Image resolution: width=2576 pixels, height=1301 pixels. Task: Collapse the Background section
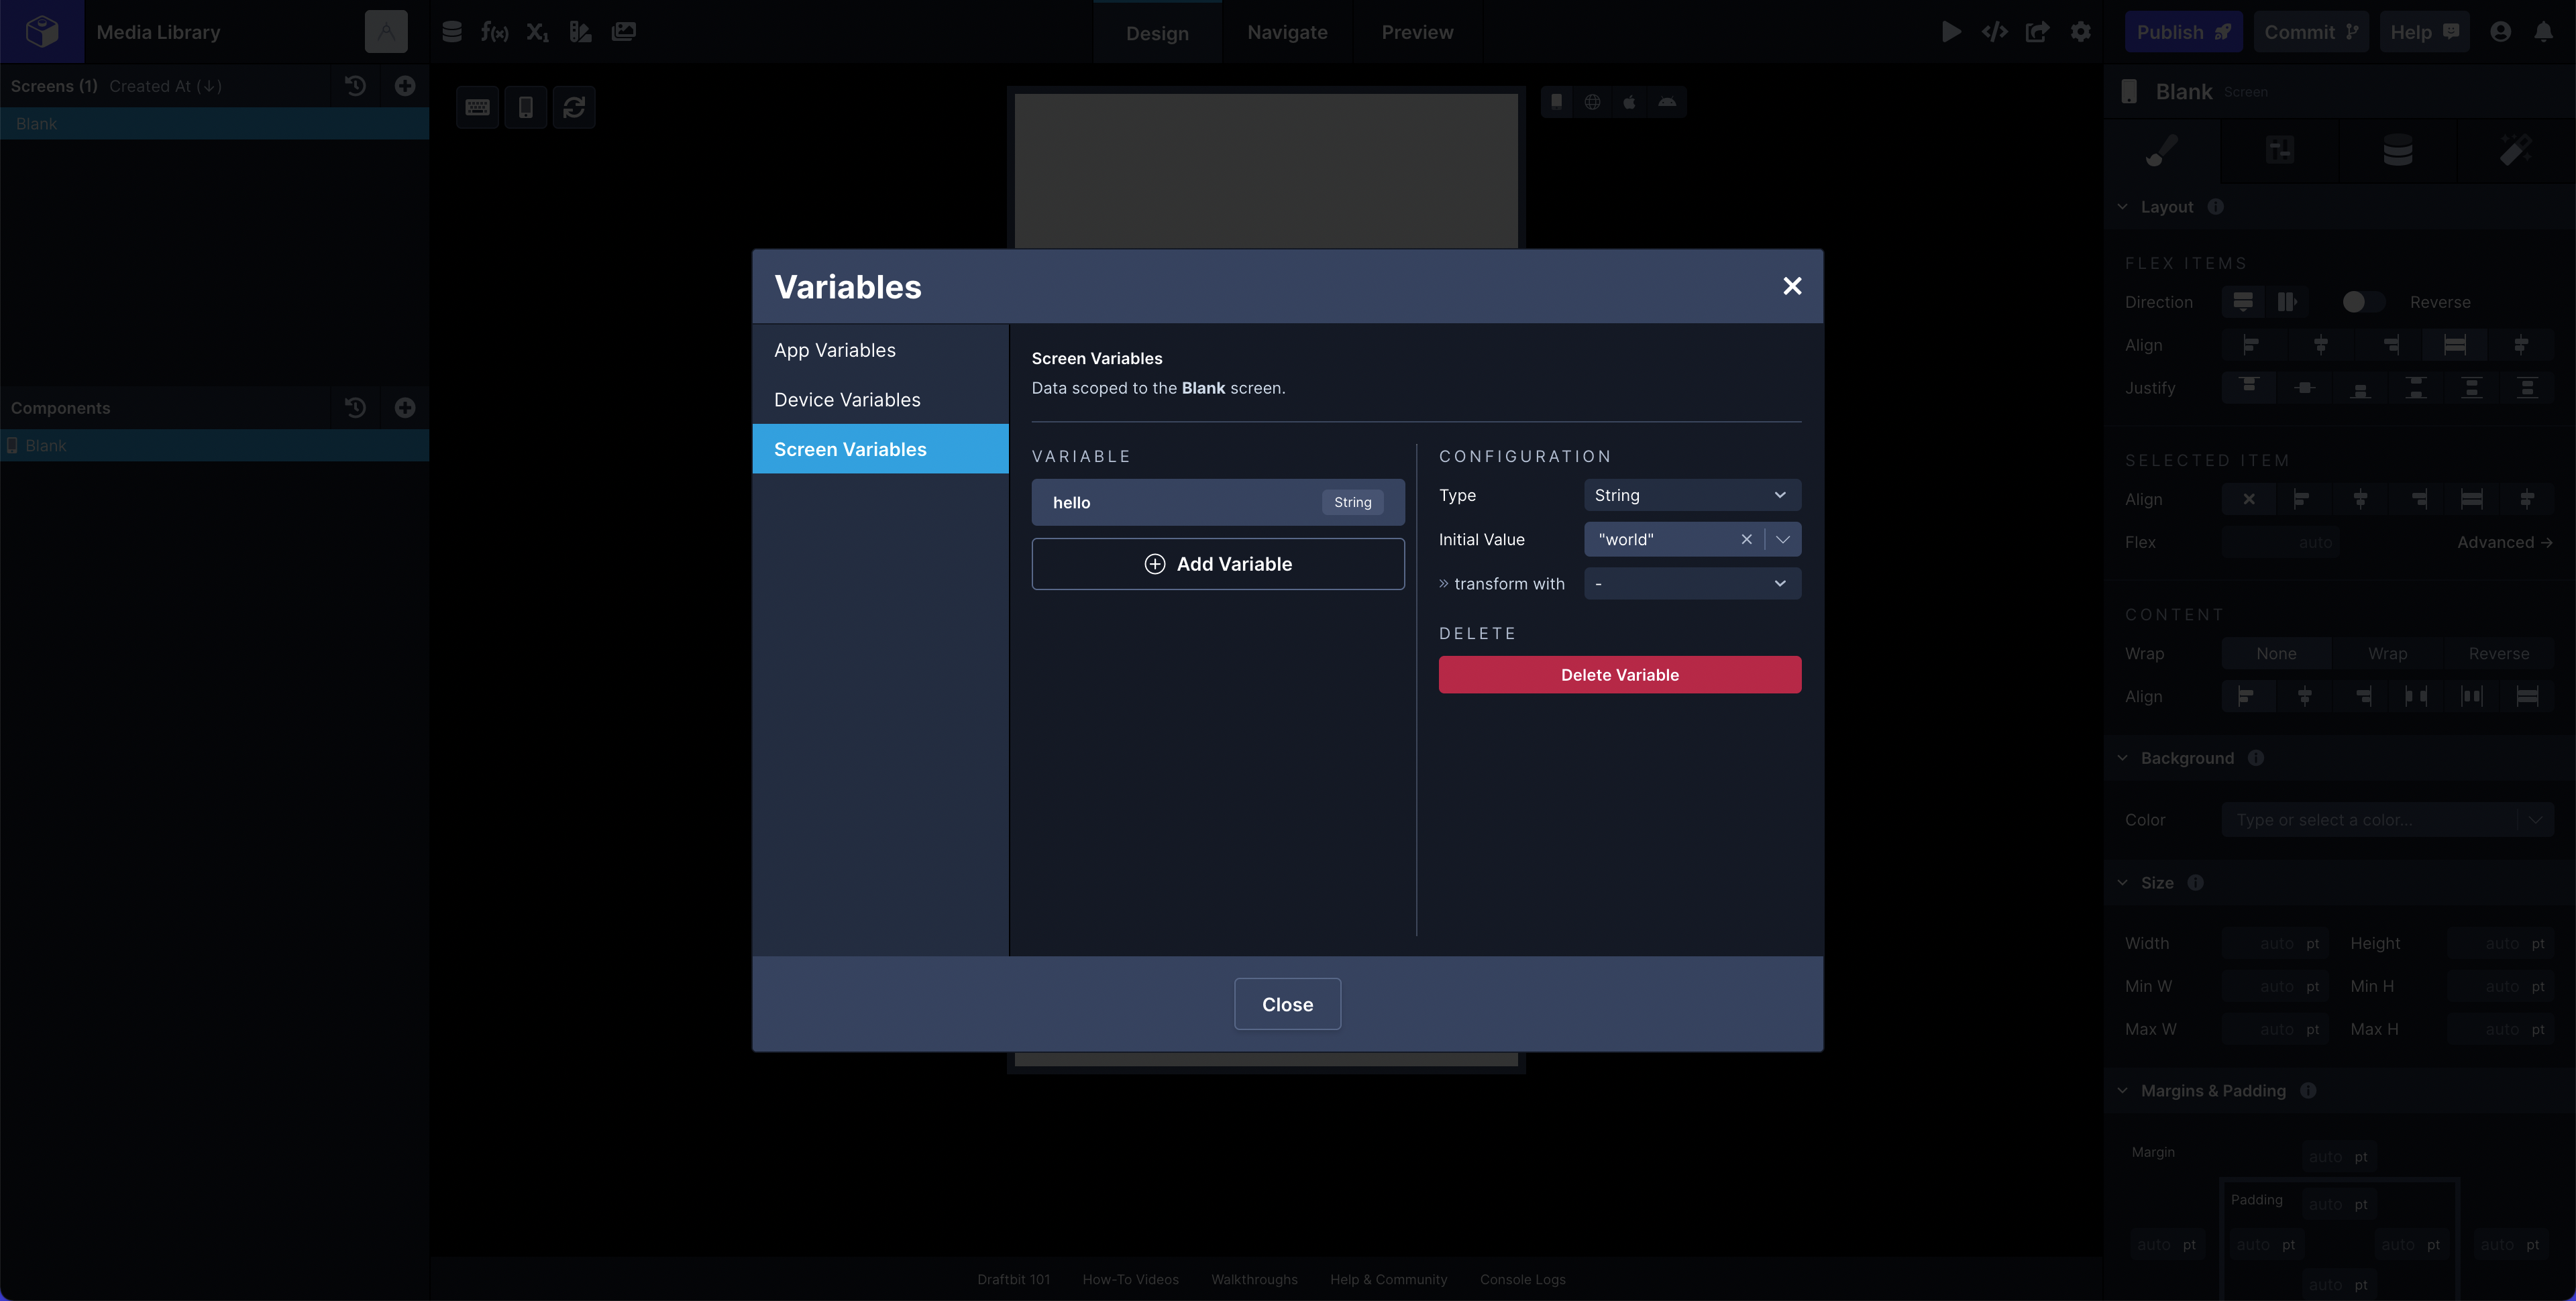point(2123,758)
